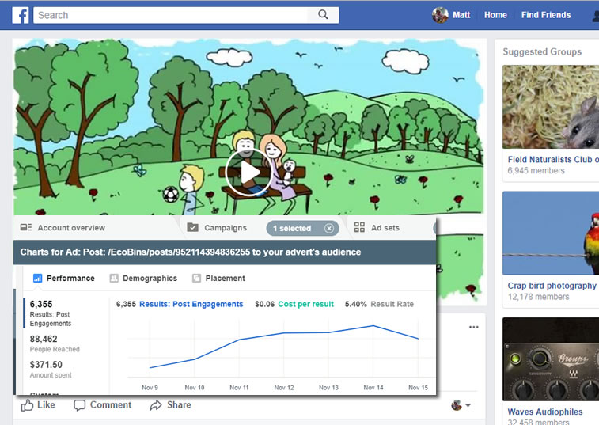Select 88,462 People Reached metric

point(55,343)
